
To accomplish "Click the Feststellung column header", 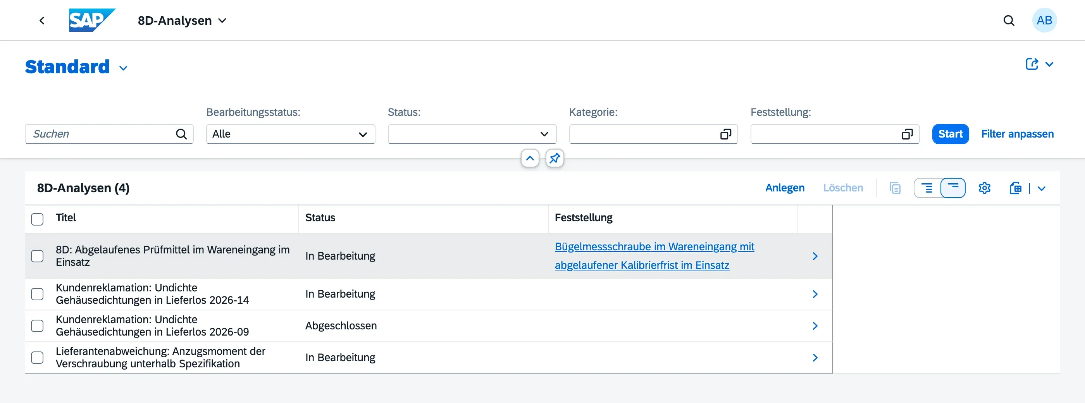I will click(673, 218).
